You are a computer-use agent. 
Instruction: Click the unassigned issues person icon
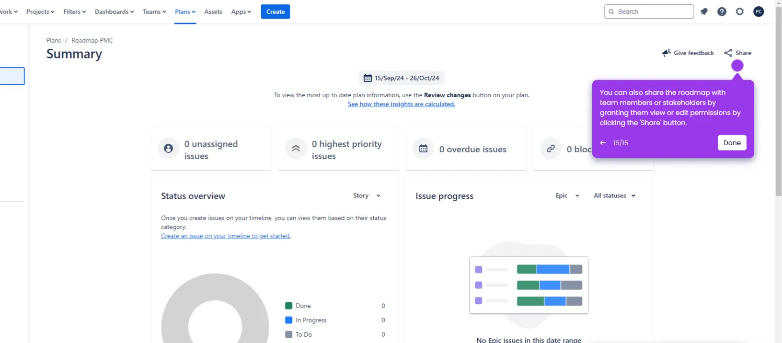[x=168, y=149]
